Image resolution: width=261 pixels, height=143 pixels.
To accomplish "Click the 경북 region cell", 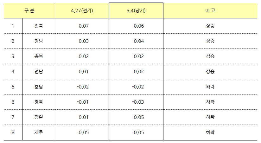I will pos(39,102).
